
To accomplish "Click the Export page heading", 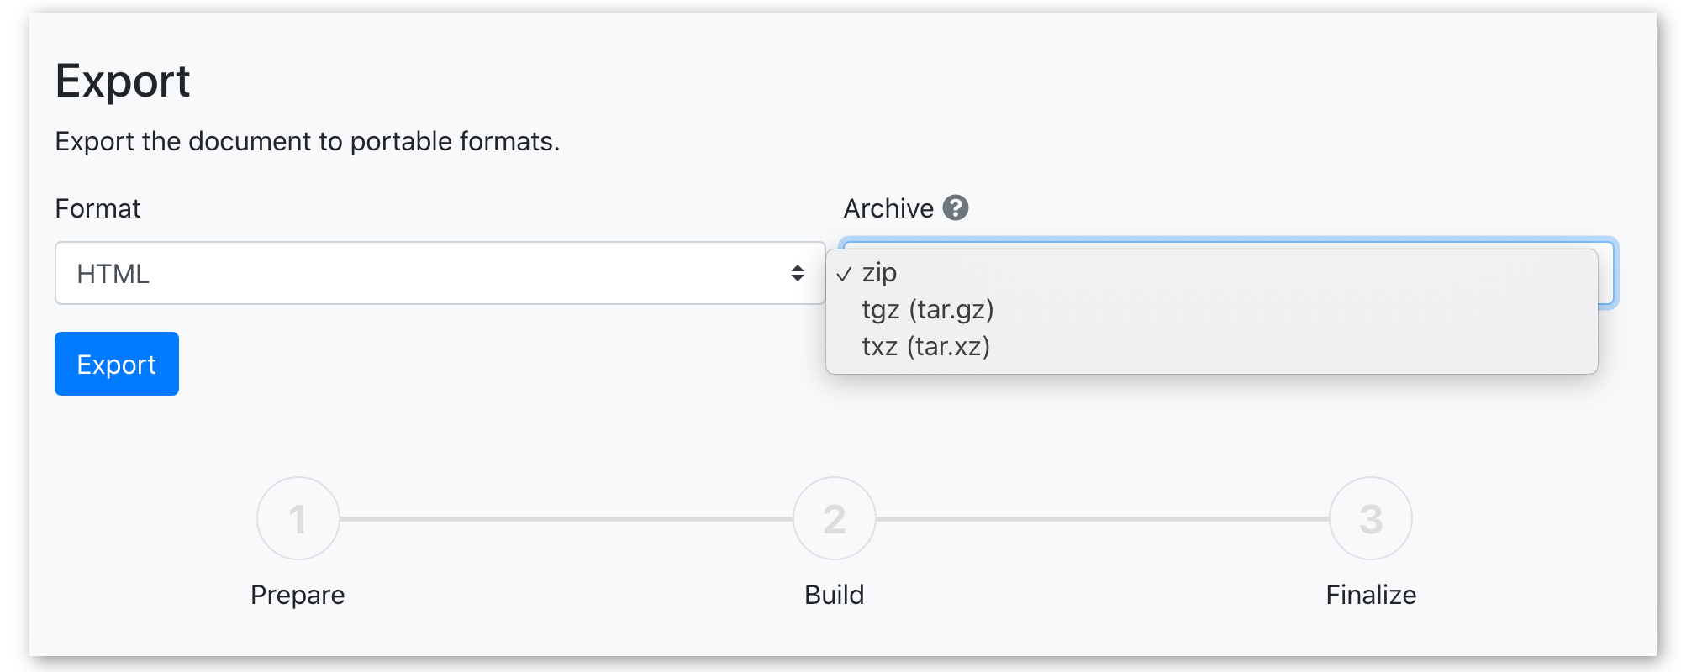I will pyautogui.click(x=123, y=81).
